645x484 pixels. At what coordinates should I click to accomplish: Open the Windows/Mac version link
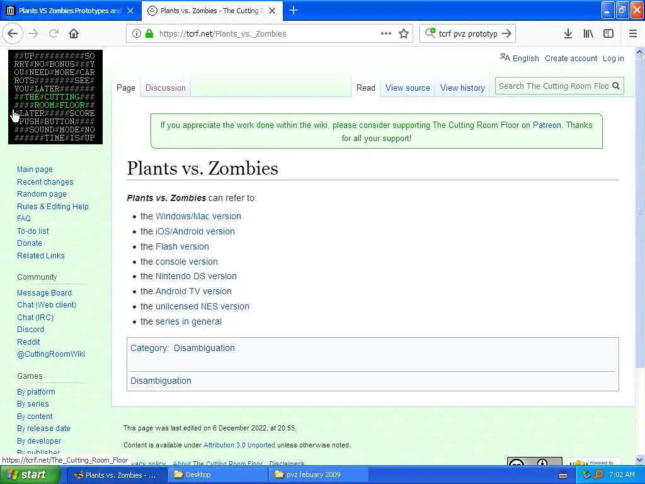tap(198, 216)
